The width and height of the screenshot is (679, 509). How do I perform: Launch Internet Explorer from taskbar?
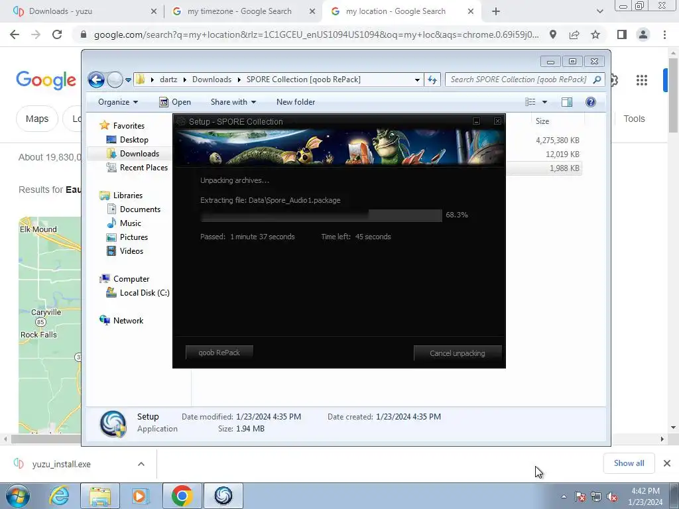click(x=59, y=496)
